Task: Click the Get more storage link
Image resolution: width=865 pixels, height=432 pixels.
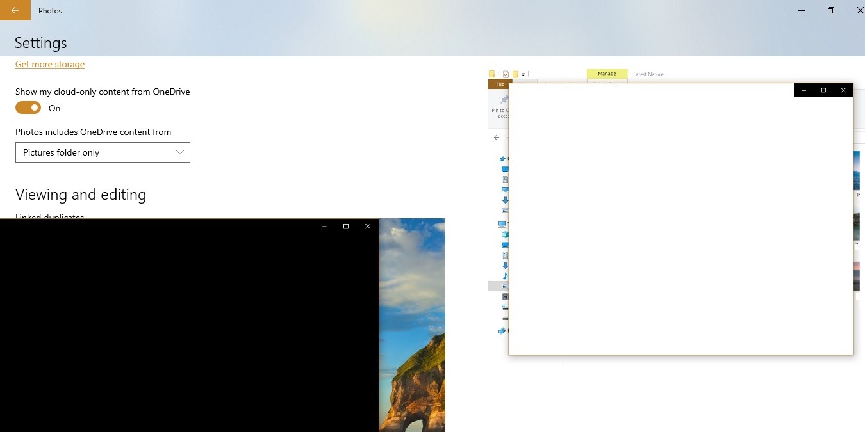Action: tap(49, 64)
